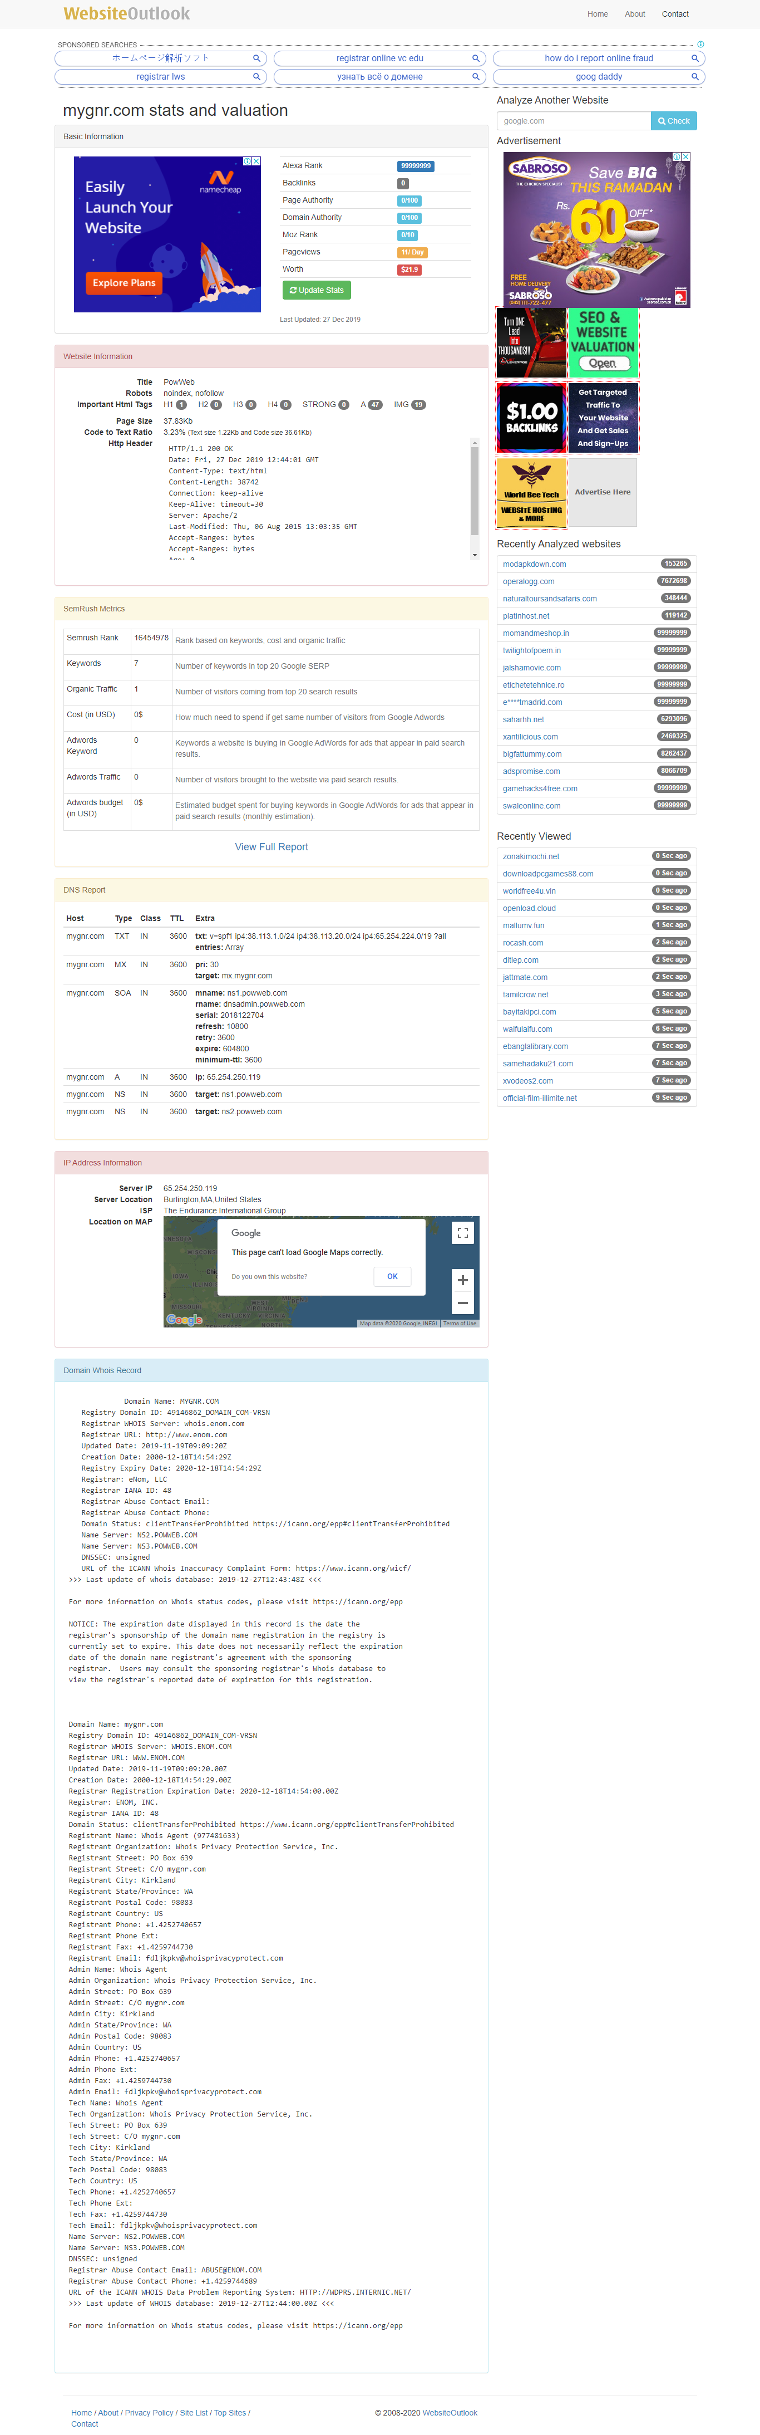Click the 'goog daddy' sponsored search
The width and height of the screenshot is (760, 2435).
tap(599, 77)
